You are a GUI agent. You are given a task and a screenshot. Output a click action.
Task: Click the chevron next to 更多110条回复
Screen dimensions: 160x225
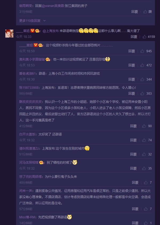pyautogui.click(x=44, y=21)
